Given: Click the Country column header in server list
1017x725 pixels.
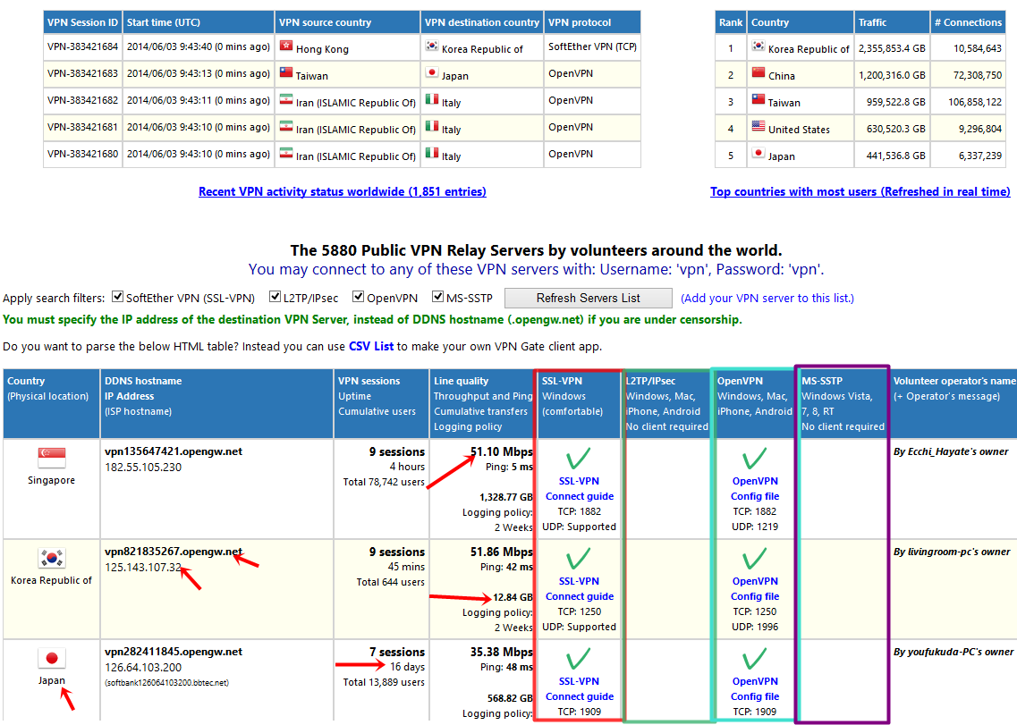Looking at the screenshot, I should pyautogui.click(x=51, y=403).
